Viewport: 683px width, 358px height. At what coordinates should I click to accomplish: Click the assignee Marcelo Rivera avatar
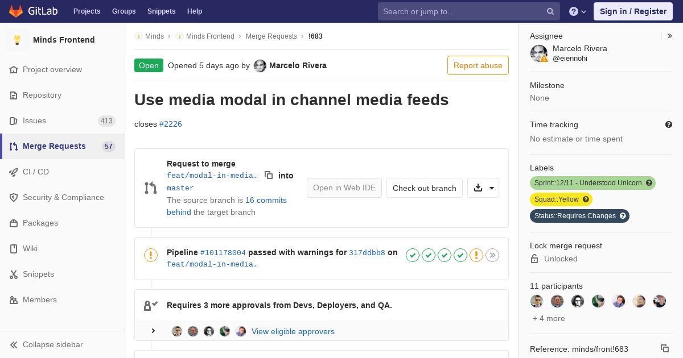tap(538, 53)
